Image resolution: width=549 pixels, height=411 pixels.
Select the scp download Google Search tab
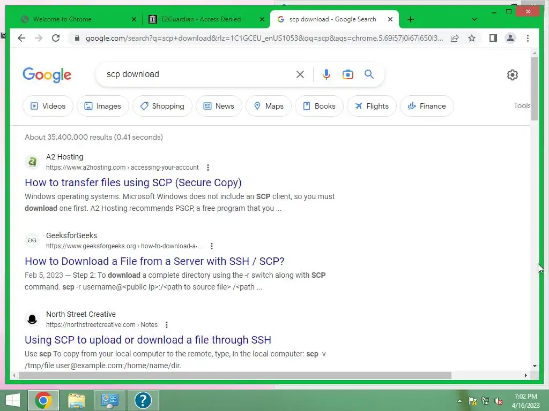coord(332,19)
